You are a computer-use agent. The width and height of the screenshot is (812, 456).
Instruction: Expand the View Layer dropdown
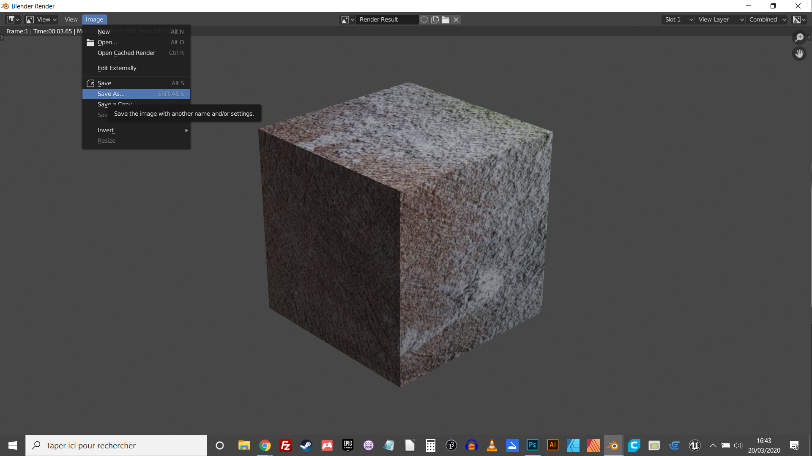pyautogui.click(x=720, y=19)
